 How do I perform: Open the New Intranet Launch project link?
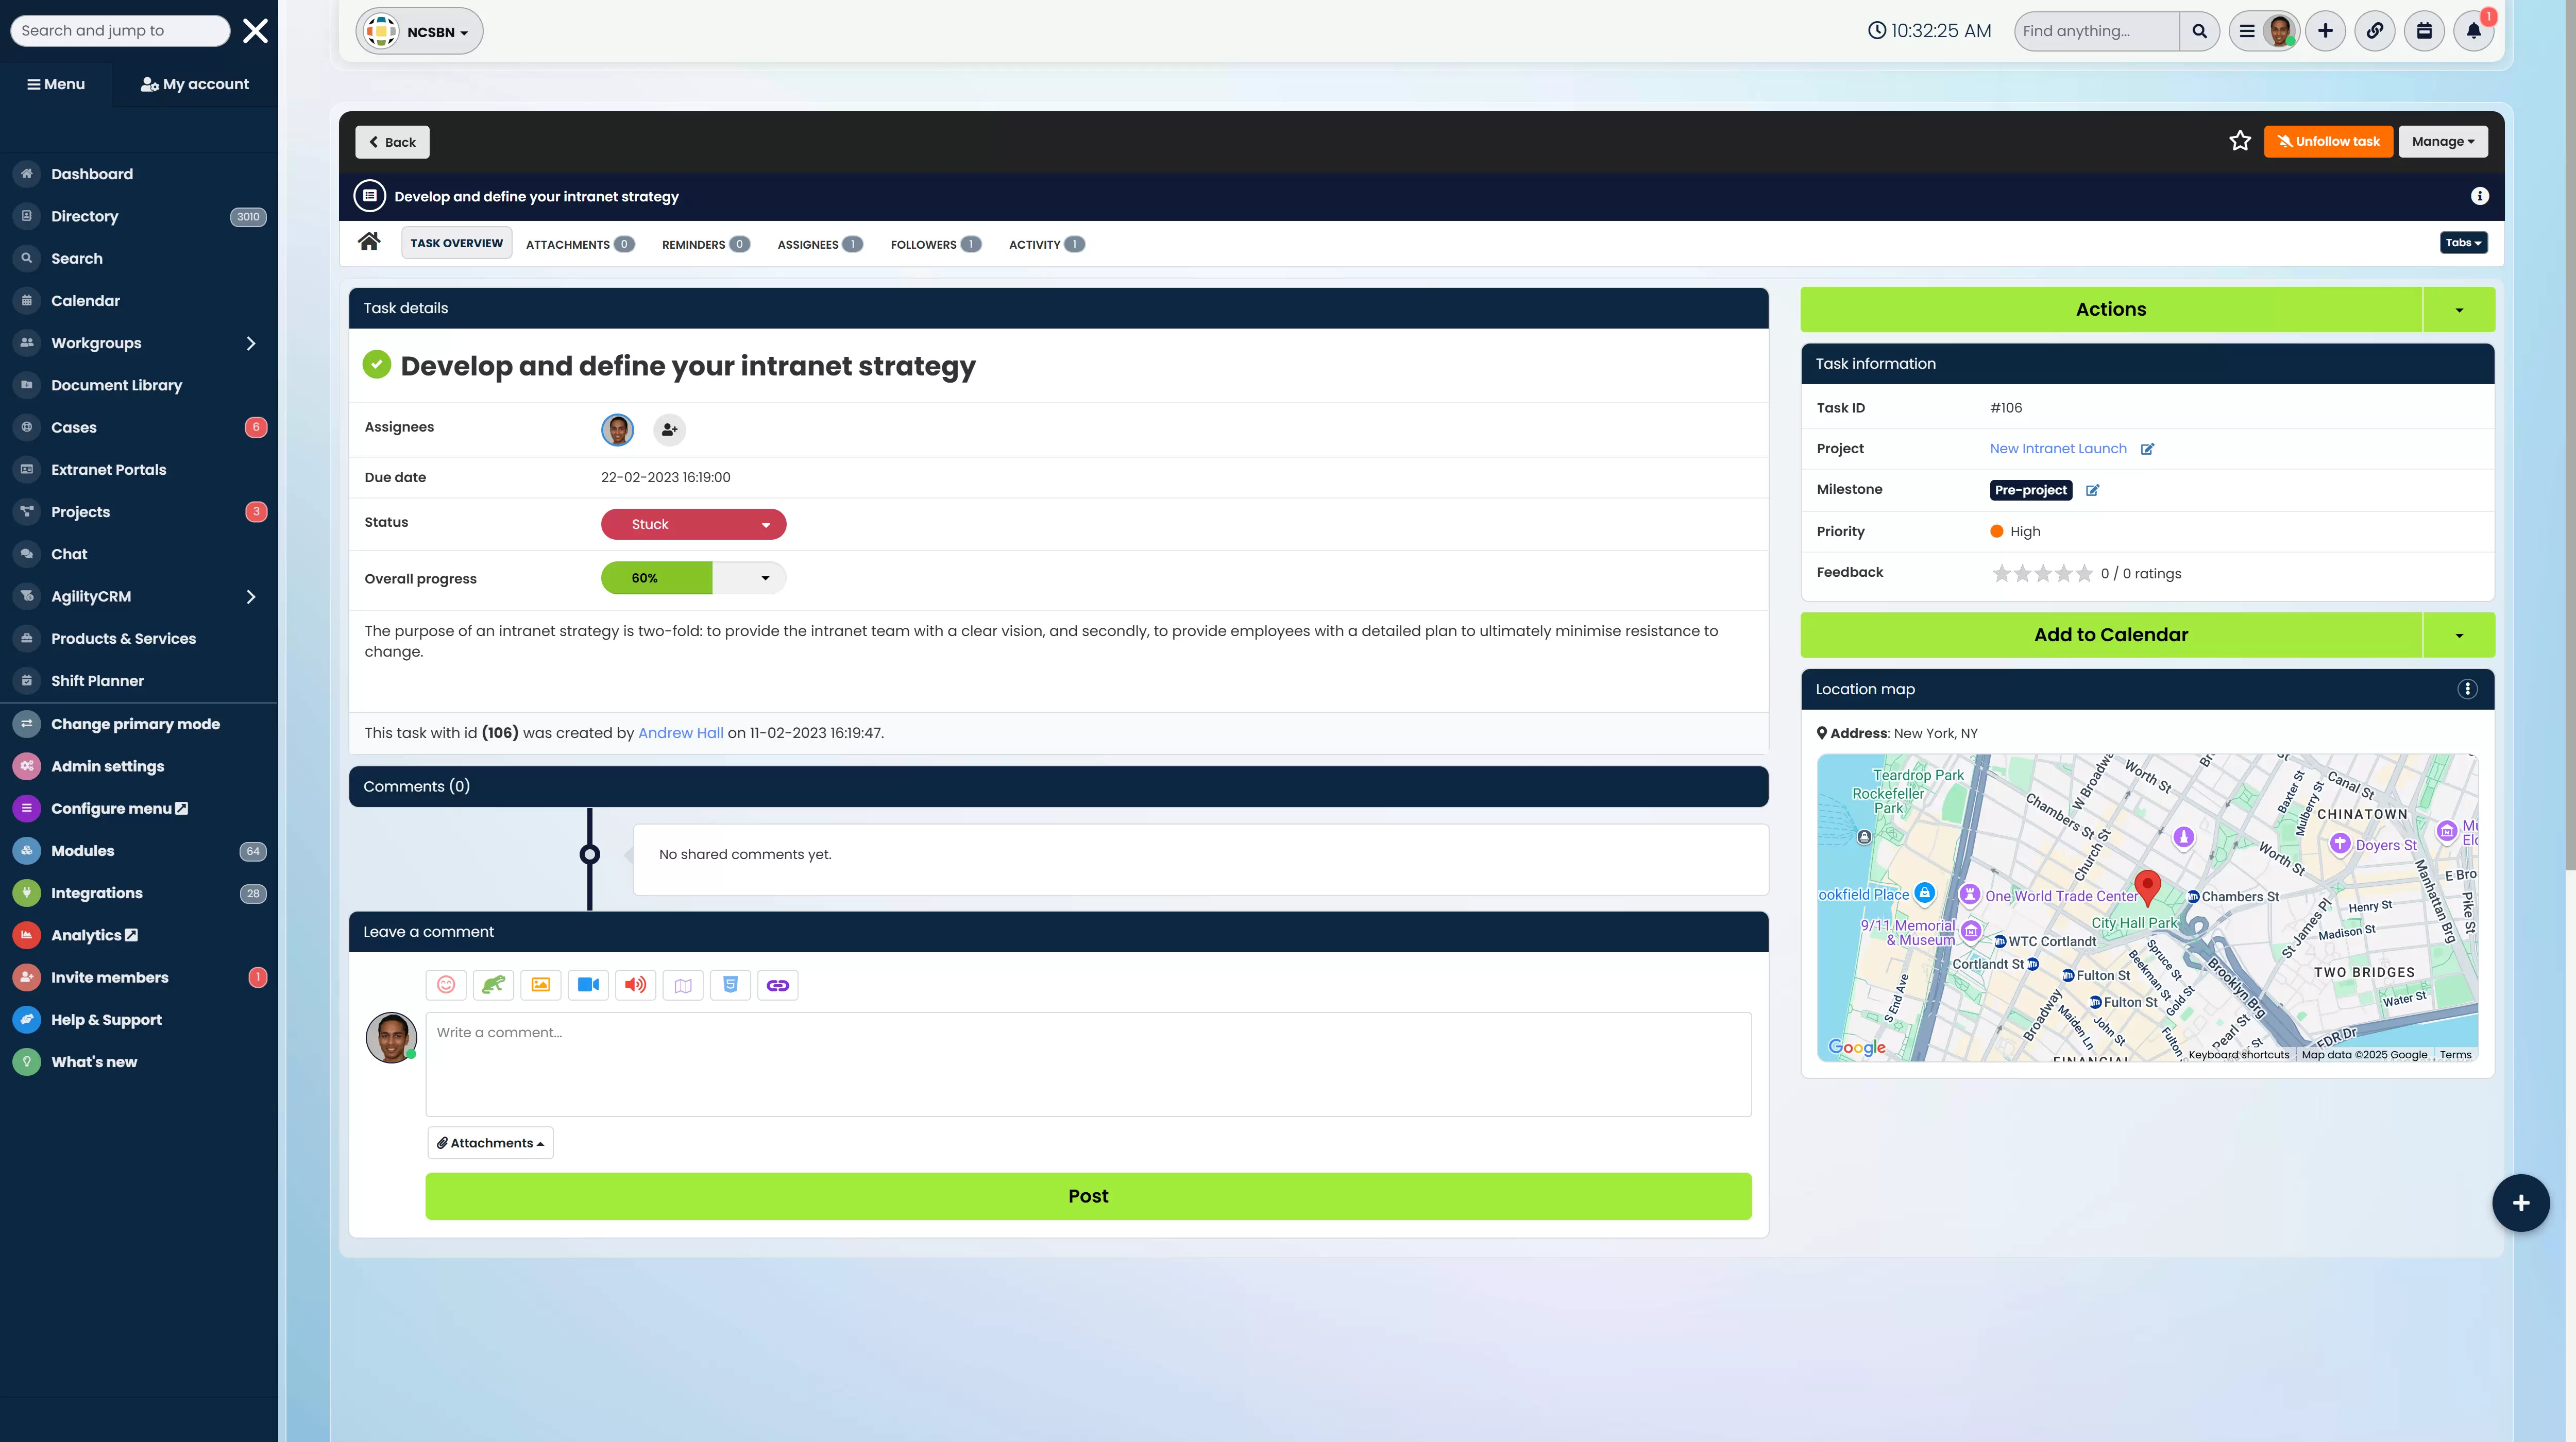tap(2057, 448)
